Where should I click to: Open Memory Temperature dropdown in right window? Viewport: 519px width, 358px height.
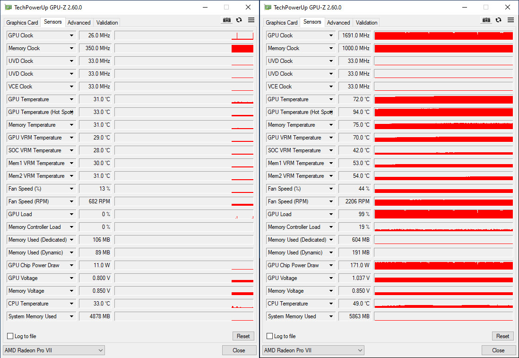coord(331,125)
